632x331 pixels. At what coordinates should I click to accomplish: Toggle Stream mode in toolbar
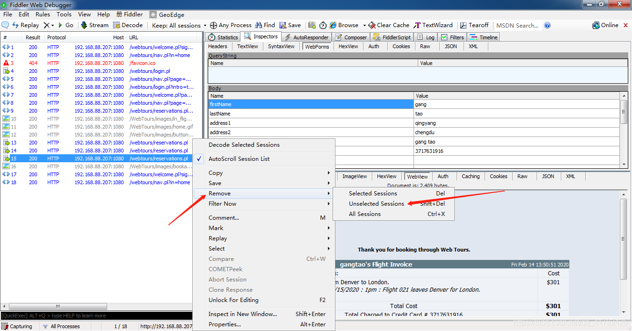pos(94,25)
